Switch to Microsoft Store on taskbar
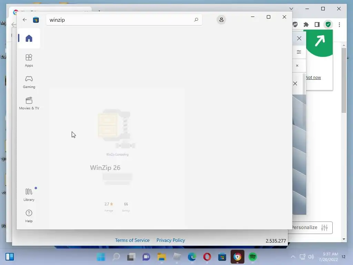353x265 pixels. (x=222, y=257)
